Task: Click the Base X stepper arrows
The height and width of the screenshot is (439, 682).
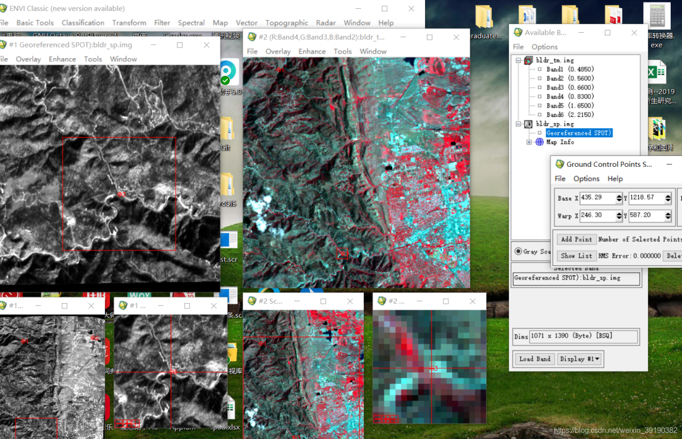Action: point(619,198)
